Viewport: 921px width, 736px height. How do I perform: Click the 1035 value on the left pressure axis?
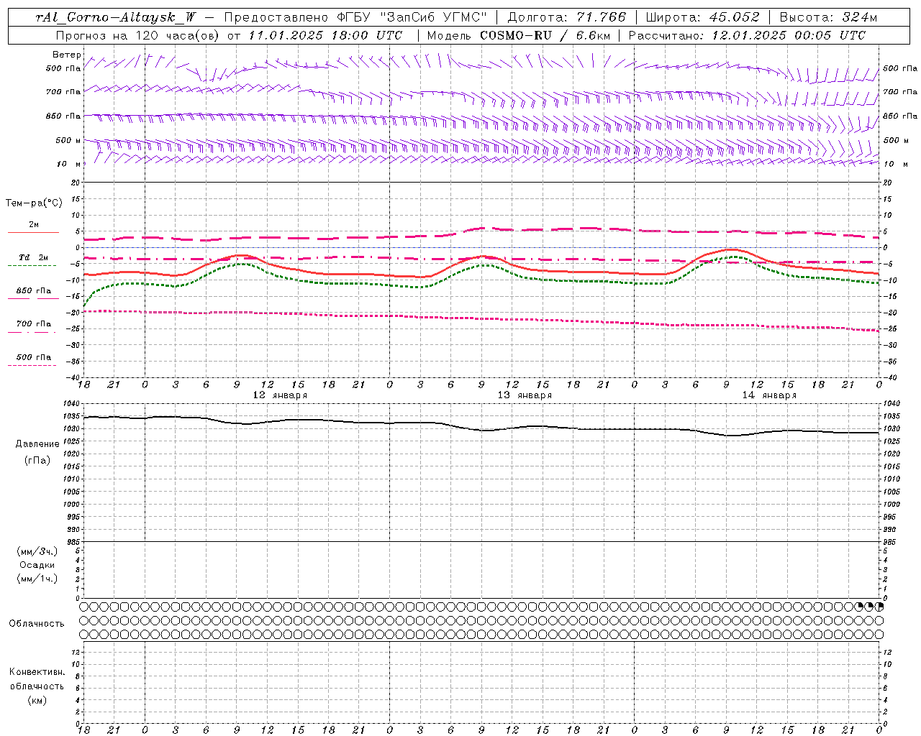pyautogui.click(x=71, y=416)
